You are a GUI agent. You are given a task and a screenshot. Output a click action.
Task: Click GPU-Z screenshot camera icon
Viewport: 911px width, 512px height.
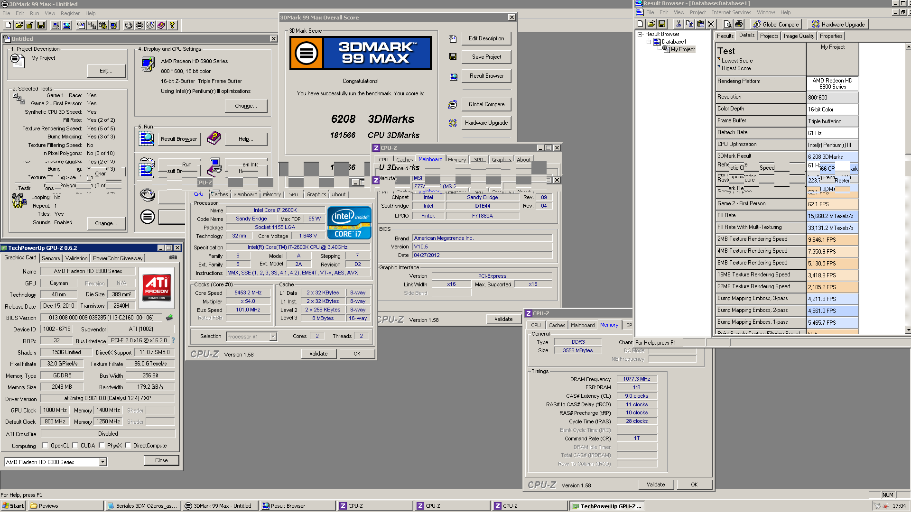(173, 257)
